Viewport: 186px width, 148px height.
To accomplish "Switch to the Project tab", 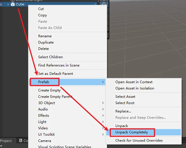I will 6,141.
